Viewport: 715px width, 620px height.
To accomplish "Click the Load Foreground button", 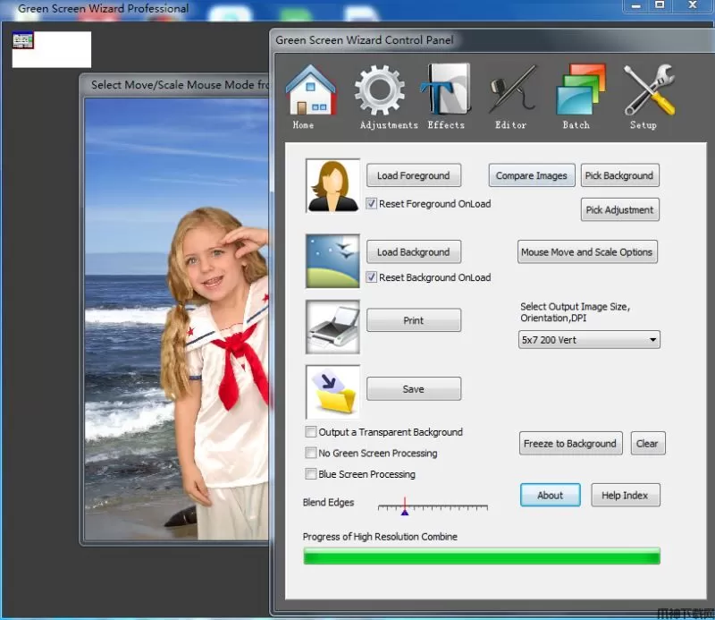I will pyautogui.click(x=413, y=175).
